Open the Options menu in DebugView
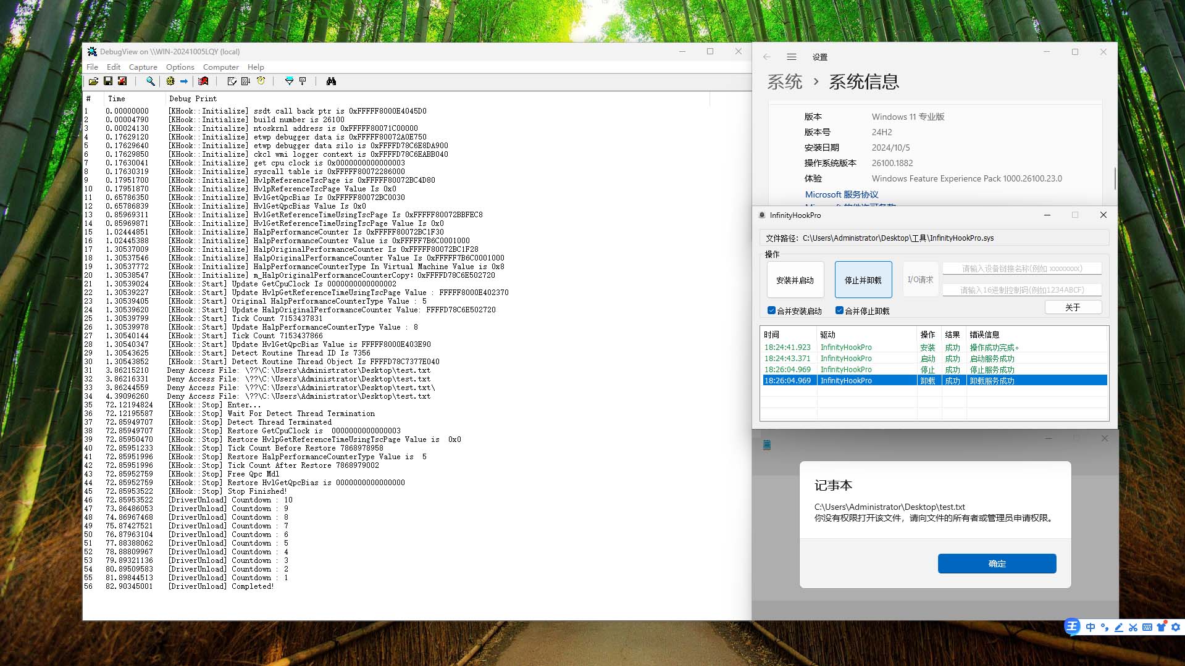 [180, 67]
